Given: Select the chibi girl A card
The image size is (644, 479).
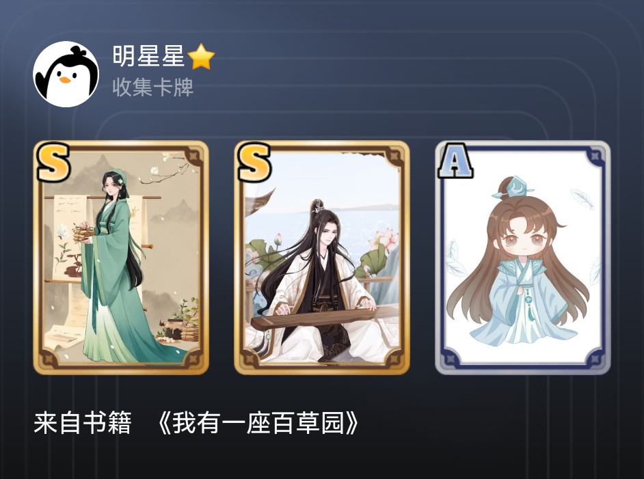Looking at the screenshot, I should click(x=523, y=258).
